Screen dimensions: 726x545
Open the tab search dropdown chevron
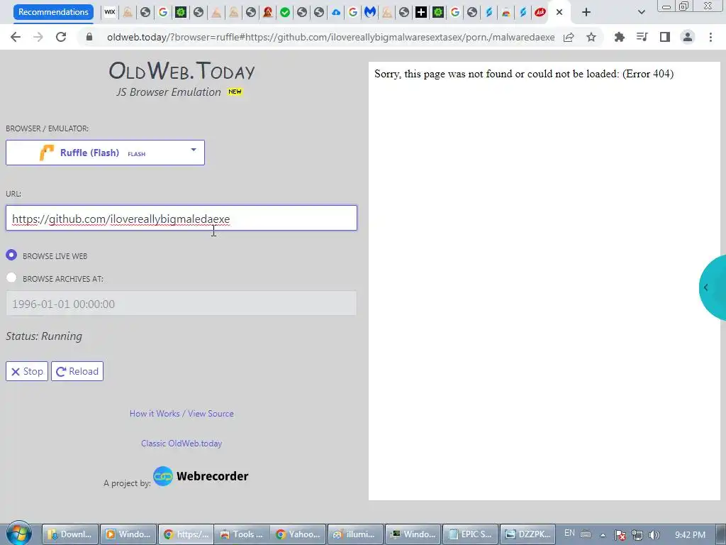pyautogui.click(x=641, y=12)
